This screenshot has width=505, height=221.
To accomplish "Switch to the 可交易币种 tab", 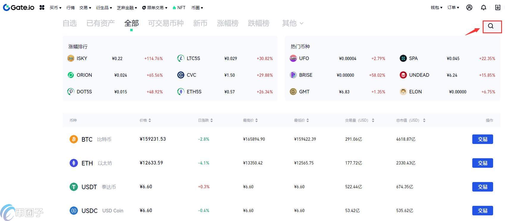I will point(166,23).
